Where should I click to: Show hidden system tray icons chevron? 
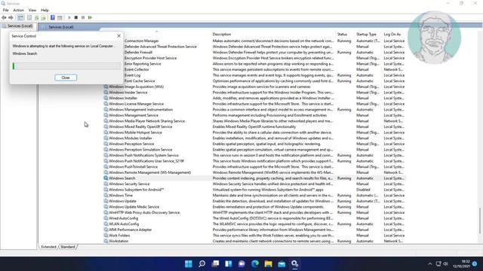(x=430, y=263)
